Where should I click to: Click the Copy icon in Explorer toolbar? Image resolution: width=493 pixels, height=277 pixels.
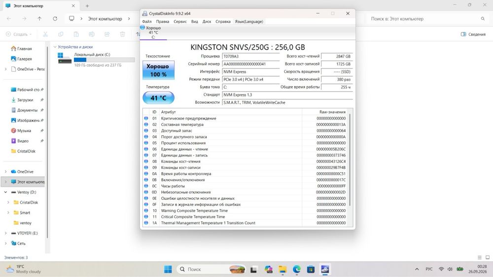[61, 34]
